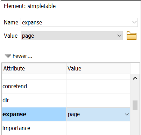Select the conrefend attribute row
Screen dimensions: 141x135
click(x=66, y=87)
